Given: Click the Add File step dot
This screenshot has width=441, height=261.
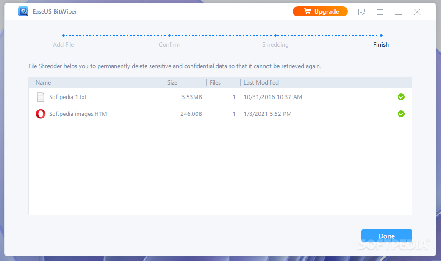Looking at the screenshot, I should [64, 36].
